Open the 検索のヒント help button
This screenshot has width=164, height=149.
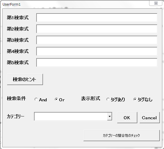click(25, 79)
